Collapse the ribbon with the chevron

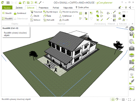pos(132,24)
